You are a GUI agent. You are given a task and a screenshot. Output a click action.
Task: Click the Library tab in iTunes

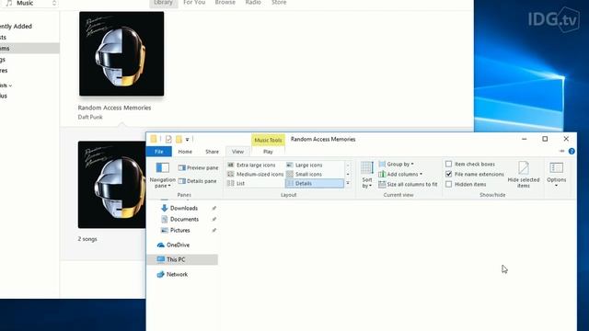click(164, 3)
